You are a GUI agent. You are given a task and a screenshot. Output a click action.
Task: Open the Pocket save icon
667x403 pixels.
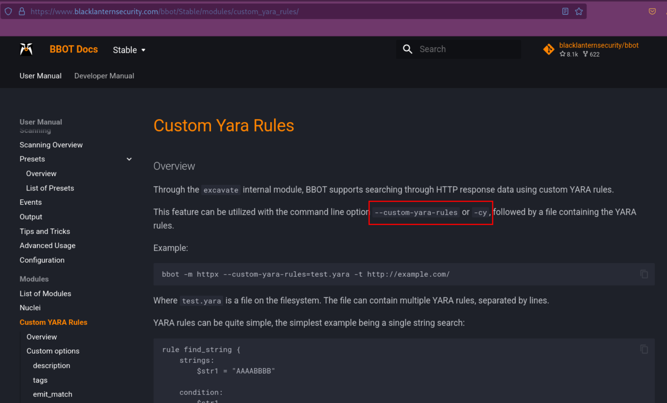coord(652,12)
